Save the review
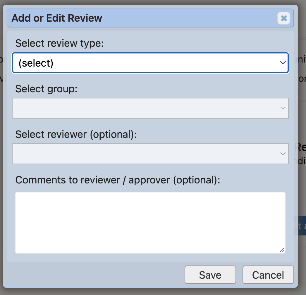Image resolution: width=306 pixels, height=295 pixels. click(210, 275)
